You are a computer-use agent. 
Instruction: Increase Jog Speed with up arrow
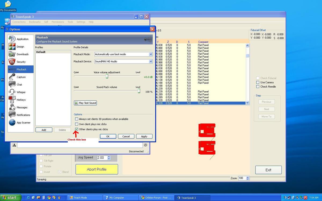pyautogui.click(x=109, y=157)
